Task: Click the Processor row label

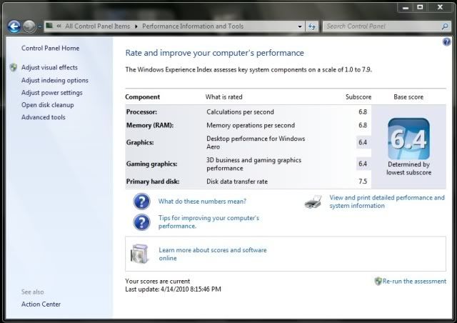Action: pyautogui.click(x=141, y=112)
